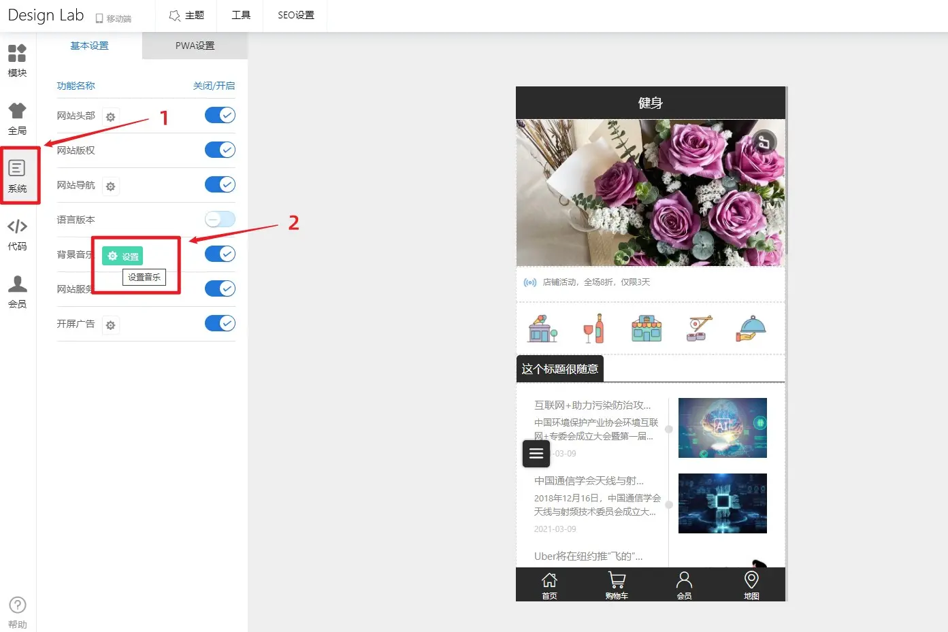Toggle the 背景音乐 switch
This screenshot has width=948, height=632.
(x=220, y=254)
